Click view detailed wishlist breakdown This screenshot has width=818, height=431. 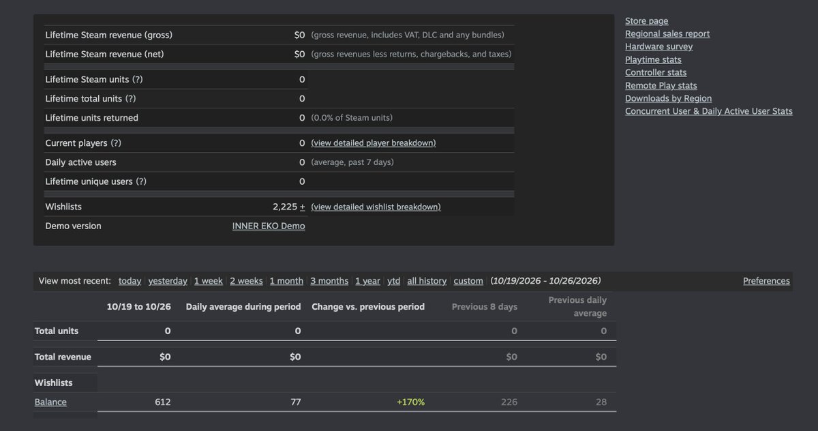click(376, 207)
